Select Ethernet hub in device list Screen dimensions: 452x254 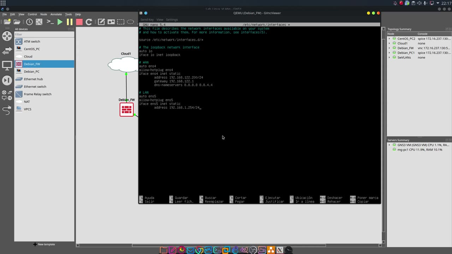click(x=44, y=79)
